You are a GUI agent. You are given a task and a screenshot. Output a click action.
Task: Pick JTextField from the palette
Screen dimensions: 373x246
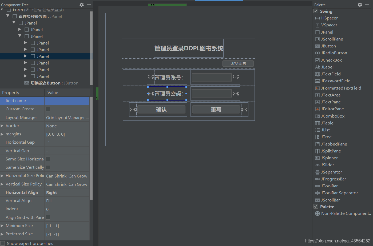point(328,74)
